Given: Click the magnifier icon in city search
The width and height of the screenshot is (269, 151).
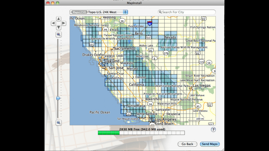Looking at the screenshot, I should click(x=160, y=12).
